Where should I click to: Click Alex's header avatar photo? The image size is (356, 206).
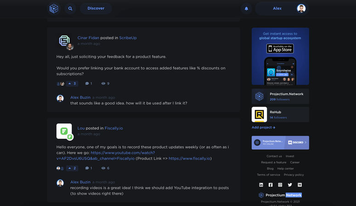pyautogui.click(x=301, y=9)
